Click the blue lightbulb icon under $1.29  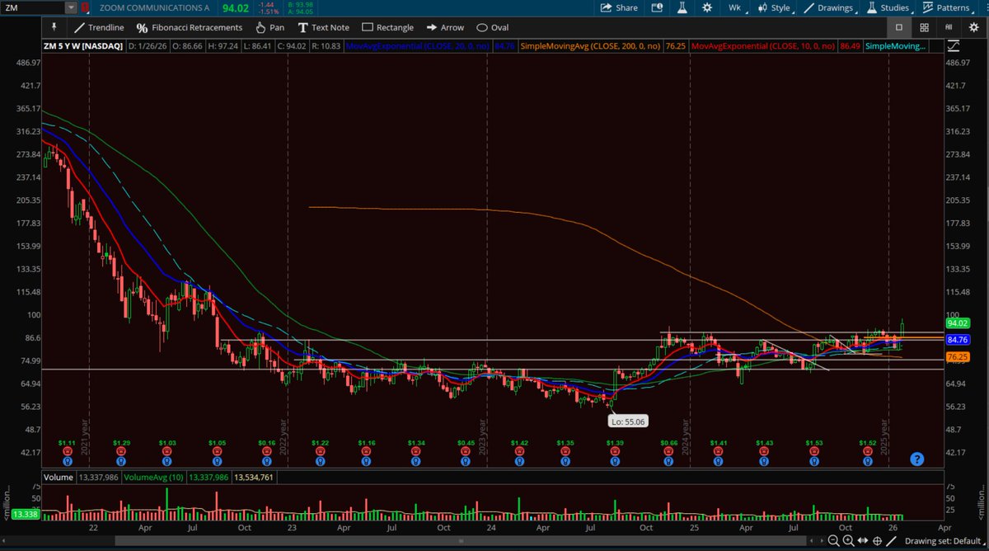pyautogui.click(x=121, y=463)
